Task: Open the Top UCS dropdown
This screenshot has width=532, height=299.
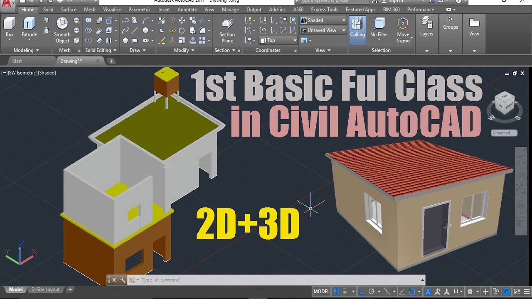Action: (278, 40)
